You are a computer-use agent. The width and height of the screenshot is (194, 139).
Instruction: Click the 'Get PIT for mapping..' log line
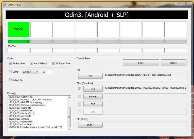tap(26, 102)
